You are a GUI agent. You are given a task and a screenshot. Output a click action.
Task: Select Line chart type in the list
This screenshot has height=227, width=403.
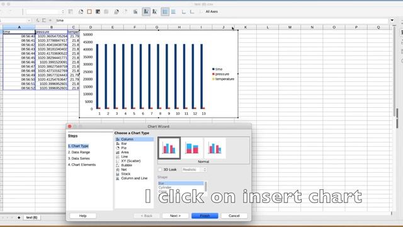134,156
